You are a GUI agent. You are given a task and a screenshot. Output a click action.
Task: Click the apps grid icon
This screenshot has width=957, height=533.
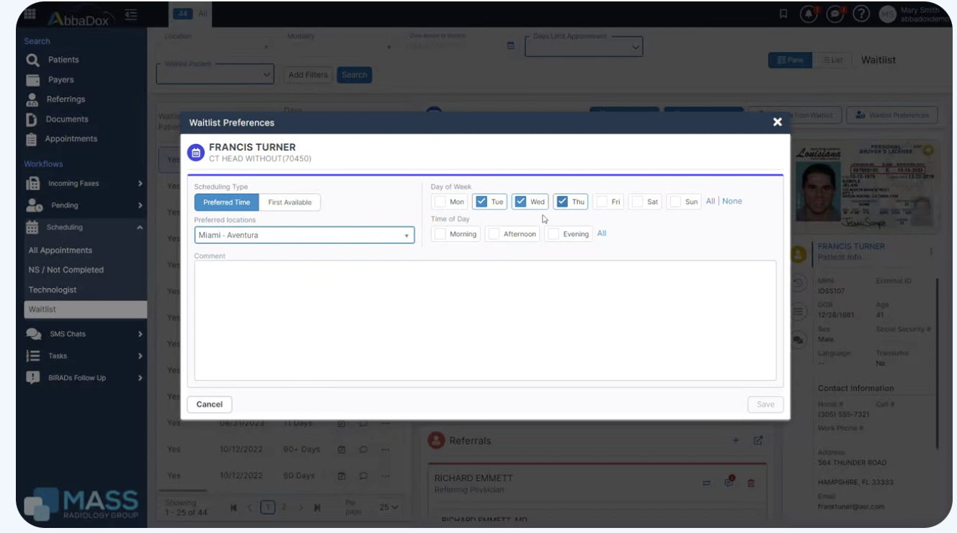tap(30, 14)
